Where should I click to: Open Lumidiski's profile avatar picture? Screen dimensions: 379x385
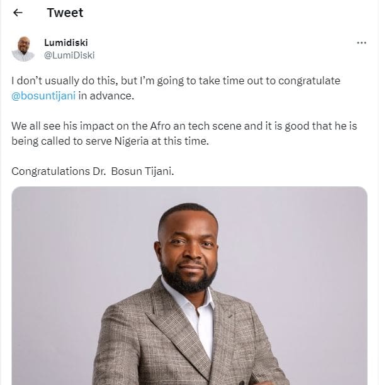point(23,49)
